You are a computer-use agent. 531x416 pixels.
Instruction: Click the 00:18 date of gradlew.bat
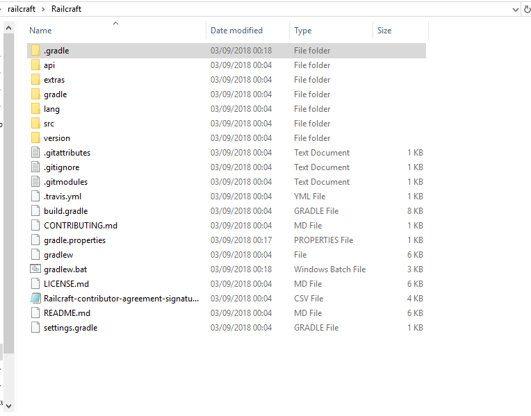pos(241,269)
